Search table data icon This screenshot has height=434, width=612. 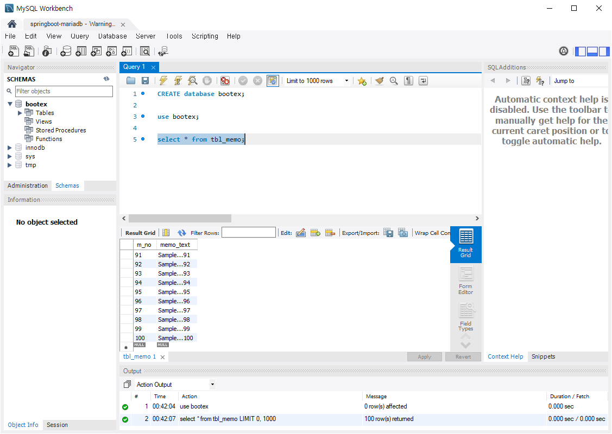click(145, 51)
